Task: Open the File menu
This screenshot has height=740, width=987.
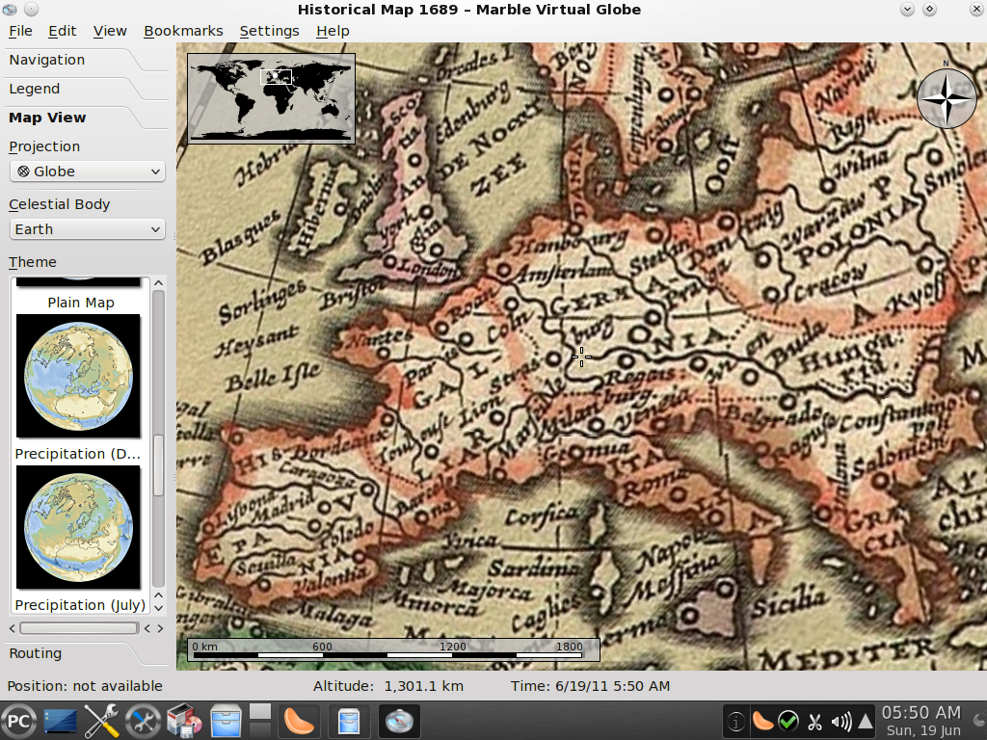Action: pos(20,31)
